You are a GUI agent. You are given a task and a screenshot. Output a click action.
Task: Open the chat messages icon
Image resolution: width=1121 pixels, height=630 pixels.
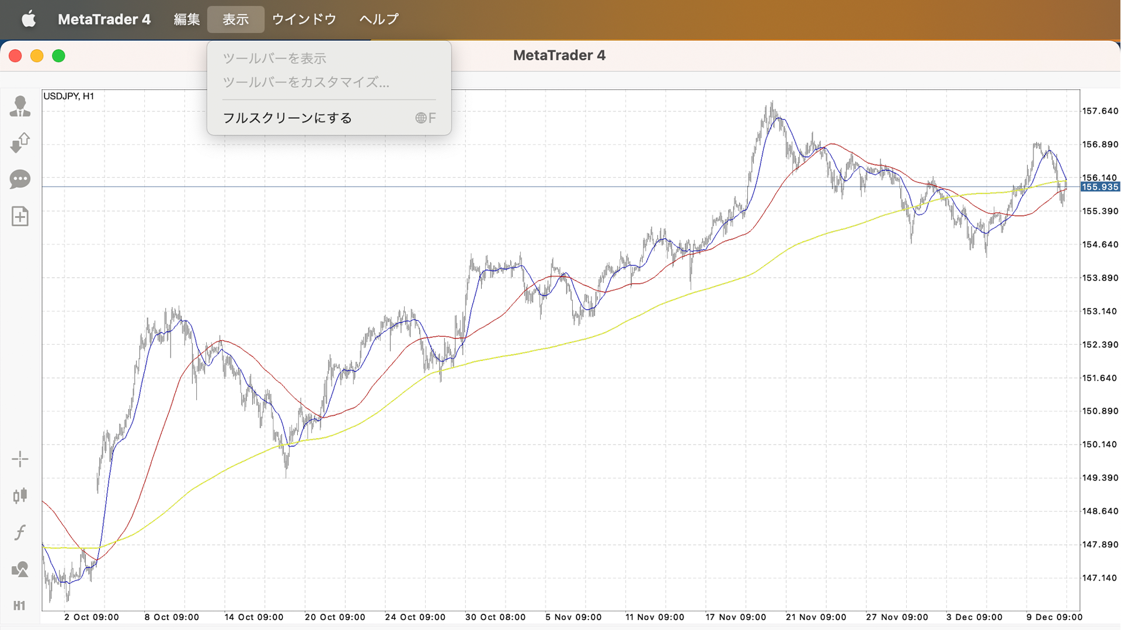pos(20,179)
